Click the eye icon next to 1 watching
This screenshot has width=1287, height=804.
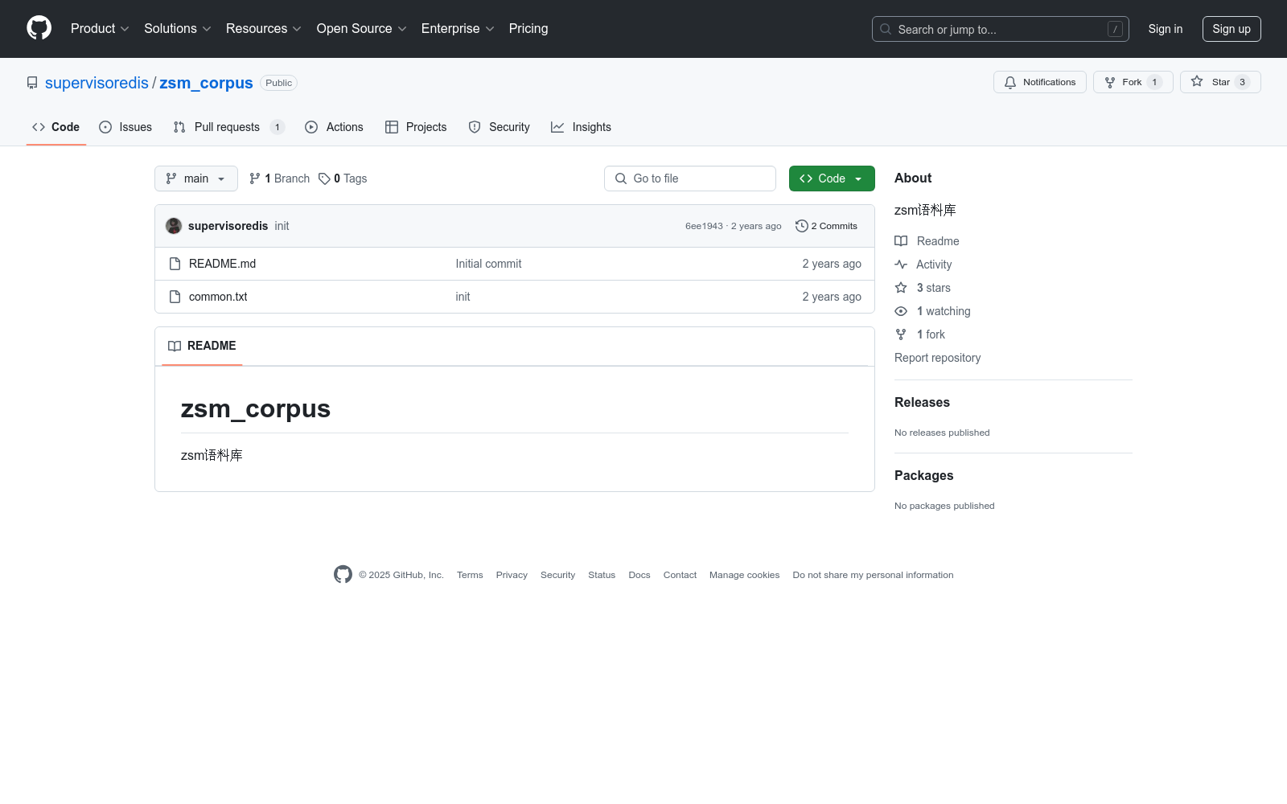(x=901, y=311)
